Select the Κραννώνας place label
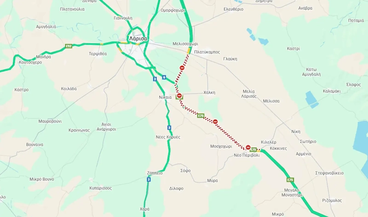The image size is (368, 217). 79,130
